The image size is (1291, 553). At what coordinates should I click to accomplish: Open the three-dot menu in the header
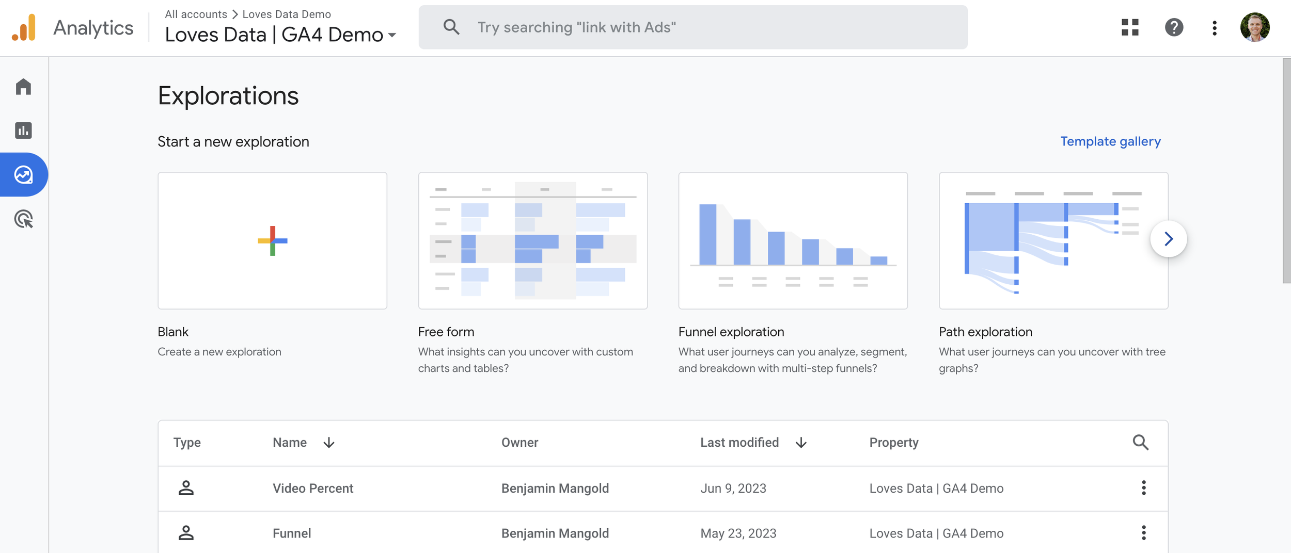point(1214,27)
